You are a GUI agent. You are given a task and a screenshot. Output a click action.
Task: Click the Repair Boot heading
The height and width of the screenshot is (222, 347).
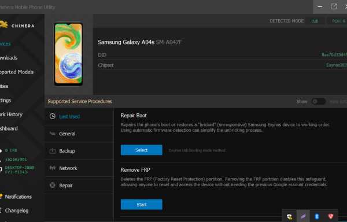[x=134, y=116]
